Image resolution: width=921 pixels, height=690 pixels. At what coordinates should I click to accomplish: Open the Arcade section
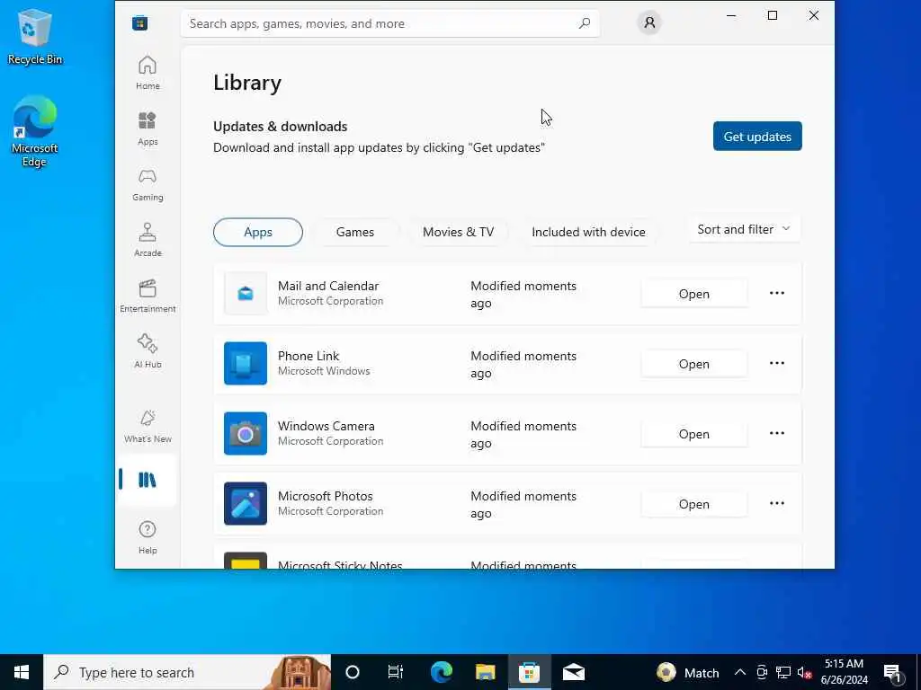(x=148, y=240)
